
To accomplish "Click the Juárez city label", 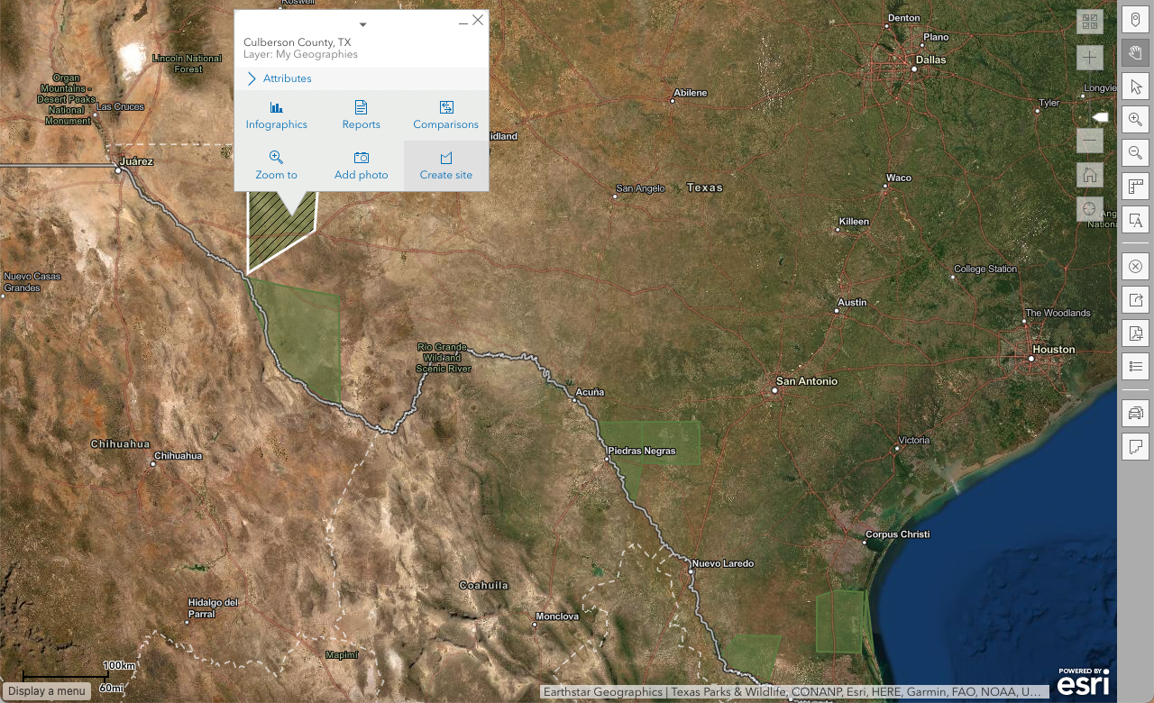I will click(136, 162).
